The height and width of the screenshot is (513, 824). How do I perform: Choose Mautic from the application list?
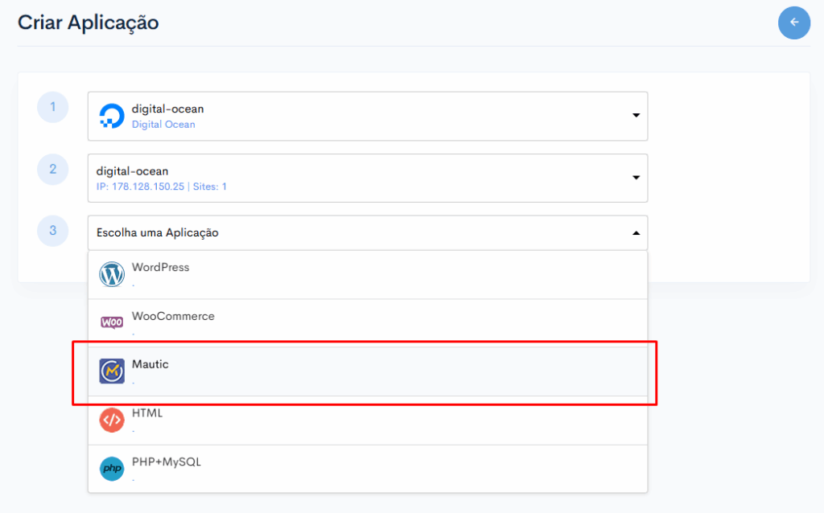(x=367, y=371)
